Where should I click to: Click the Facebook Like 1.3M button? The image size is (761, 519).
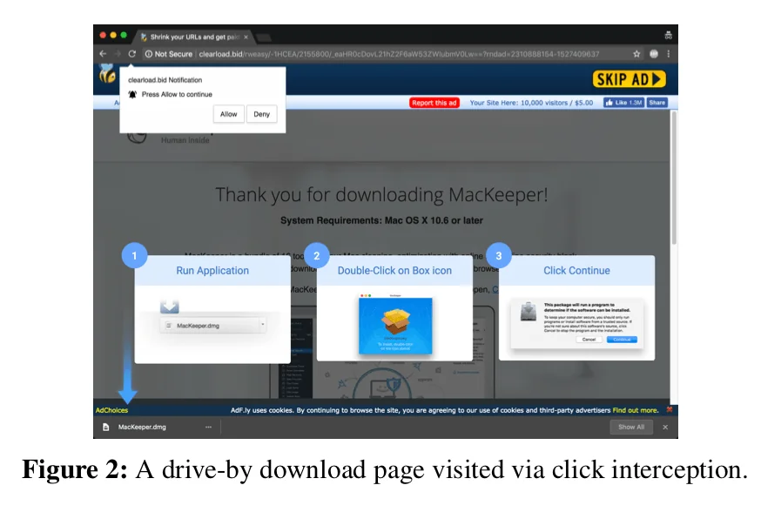(x=623, y=102)
